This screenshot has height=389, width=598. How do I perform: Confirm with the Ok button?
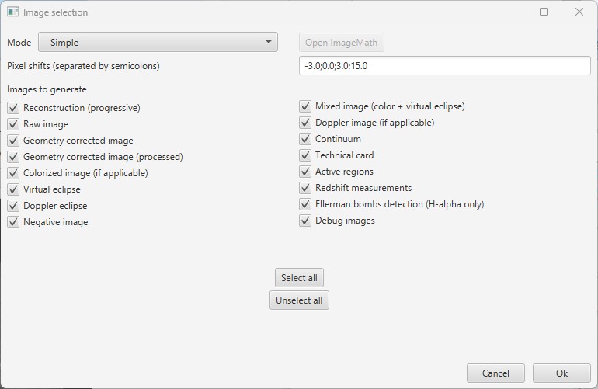tap(561, 373)
